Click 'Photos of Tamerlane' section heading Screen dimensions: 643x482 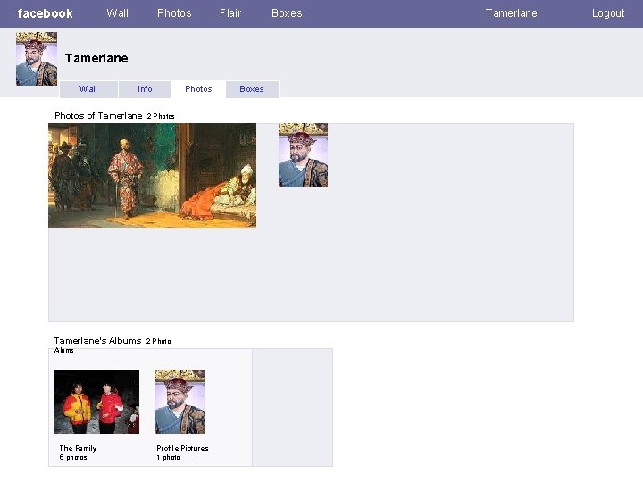point(98,116)
